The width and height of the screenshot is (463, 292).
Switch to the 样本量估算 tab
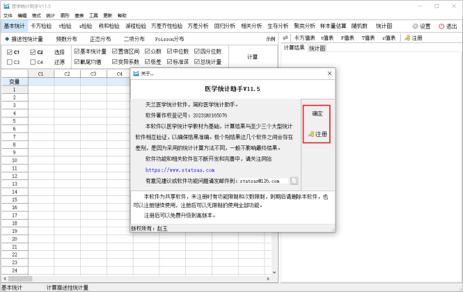(x=333, y=26)
